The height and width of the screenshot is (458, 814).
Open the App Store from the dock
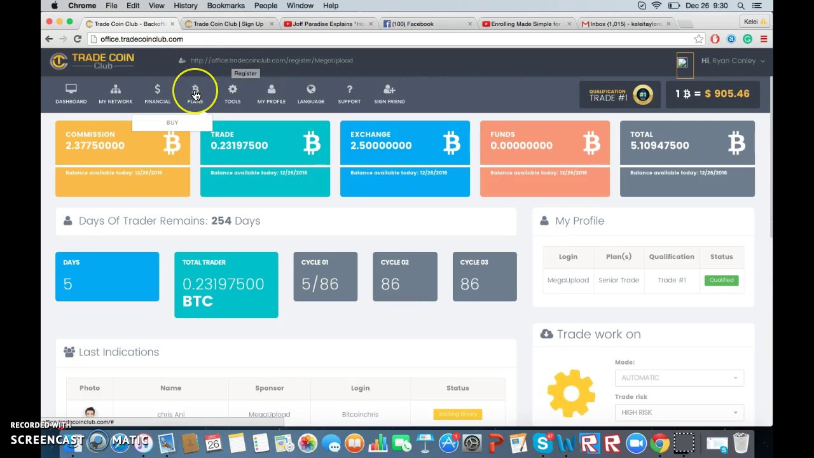[448, 443]
